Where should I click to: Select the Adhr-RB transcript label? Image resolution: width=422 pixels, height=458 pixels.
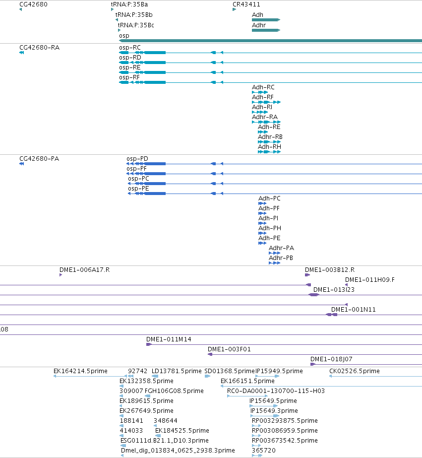[x=270, y=137]
